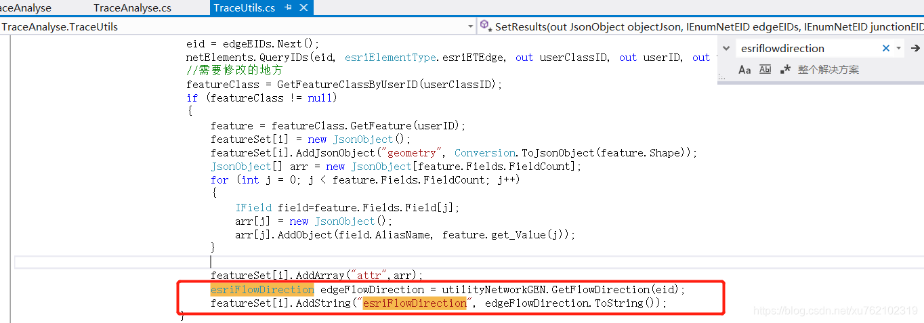924x323 pixels.
Task: Click the "attr" string in AddArray call
Action: click(366, 276)
